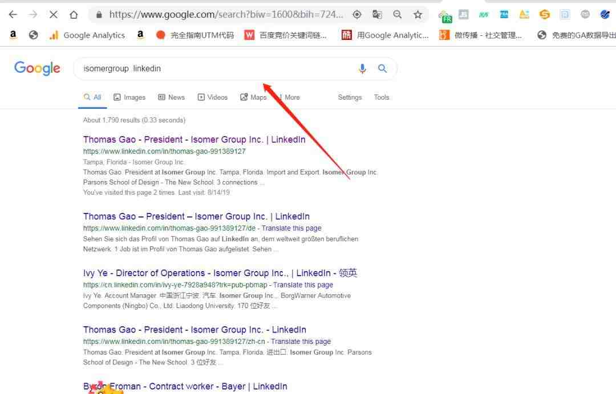Viewport: 616px width, 394px height.
Task: Click the browser forward arrow
Action: [33, 15]
